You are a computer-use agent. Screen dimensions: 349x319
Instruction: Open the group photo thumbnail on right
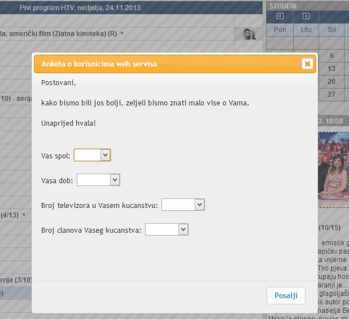point(333,169)
